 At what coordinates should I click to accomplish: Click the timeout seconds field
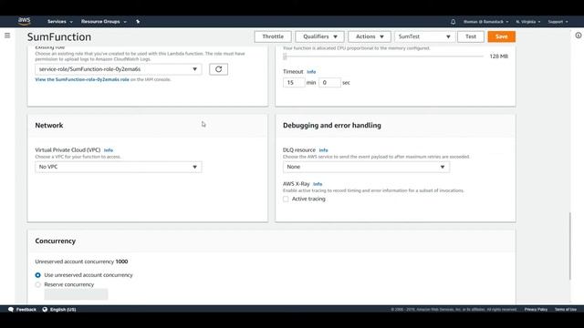click(x=329, y=83)
